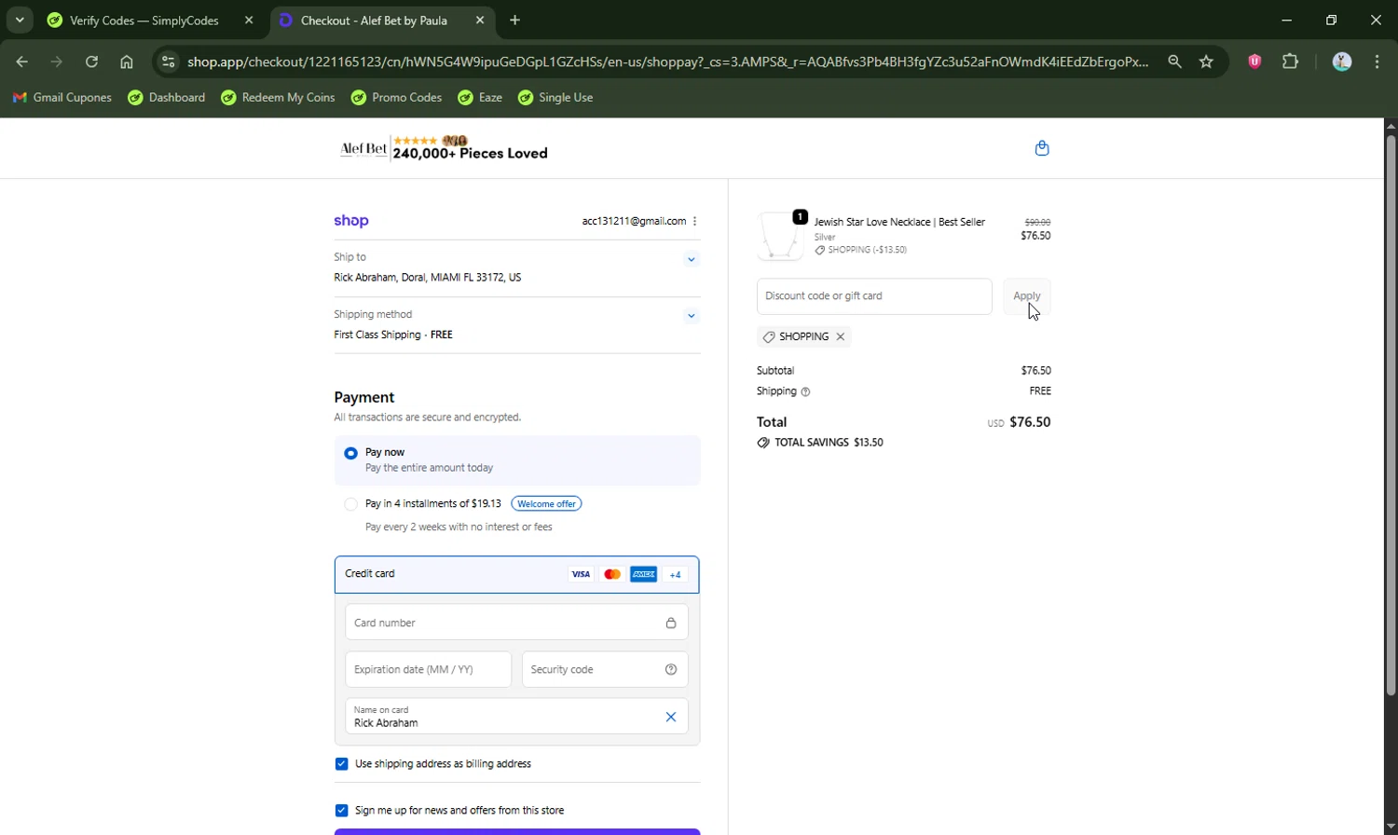View site information icon in address bar

click(x=169, y=62)
